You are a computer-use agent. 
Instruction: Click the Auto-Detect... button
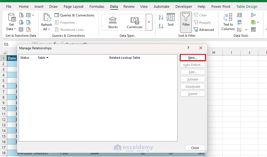[193, 65]
